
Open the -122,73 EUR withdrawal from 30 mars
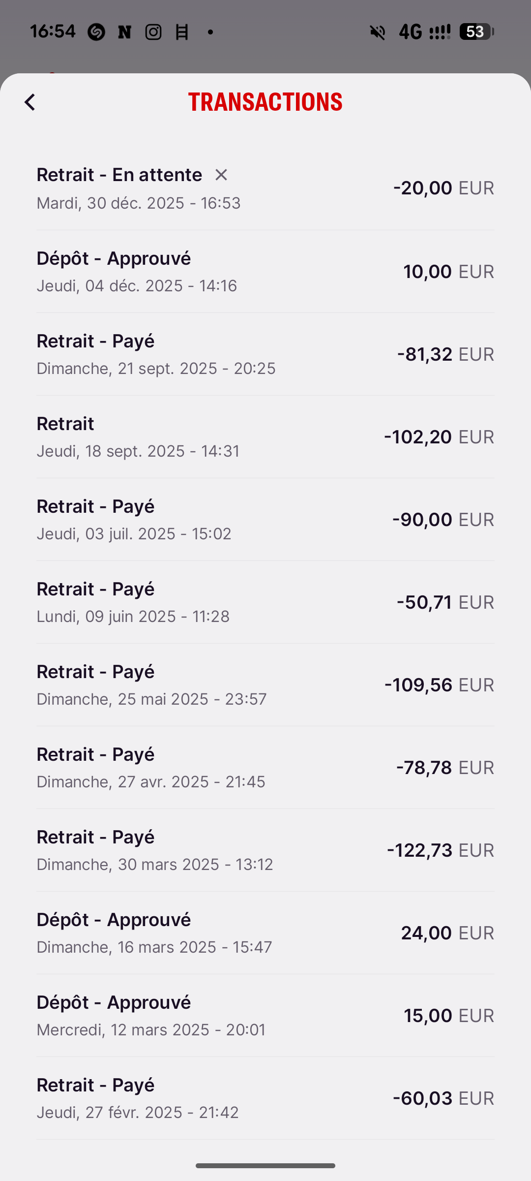[x=265, y=850]
